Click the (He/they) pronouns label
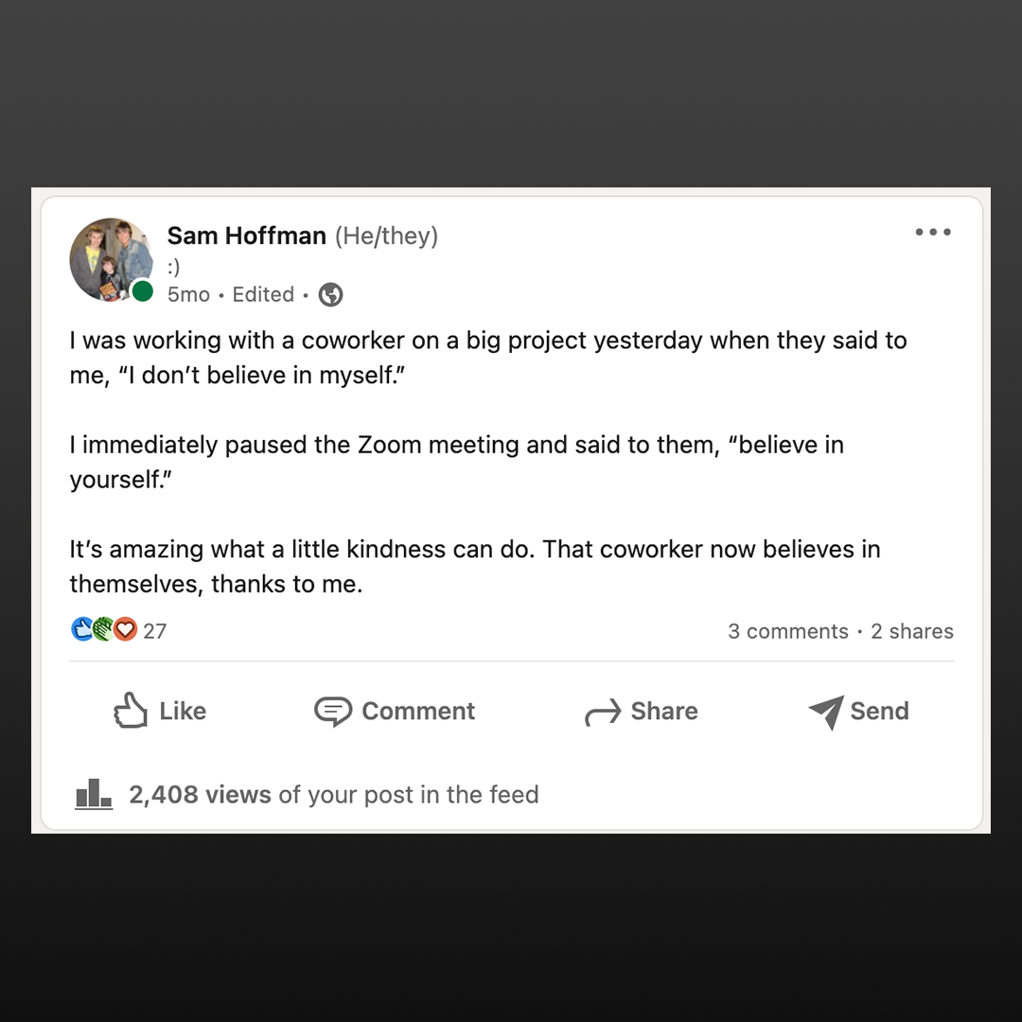Screen dimensions: 1022x1022 (x=386, y=236)
